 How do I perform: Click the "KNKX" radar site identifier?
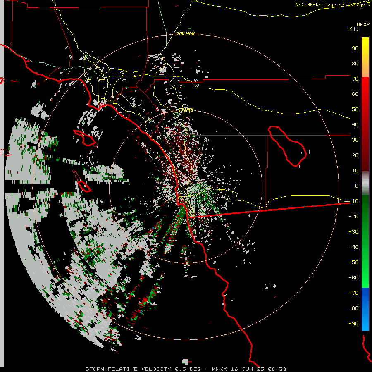point(219,369)
